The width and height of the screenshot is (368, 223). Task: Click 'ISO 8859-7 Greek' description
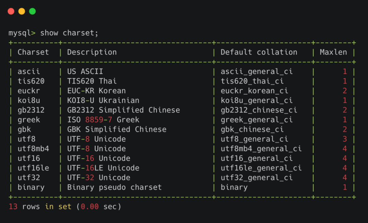point(103,120)
